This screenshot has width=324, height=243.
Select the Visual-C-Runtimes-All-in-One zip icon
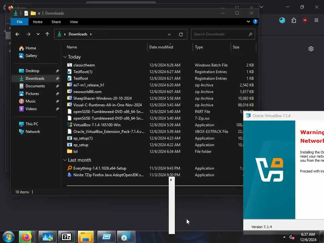coord(70,105)
